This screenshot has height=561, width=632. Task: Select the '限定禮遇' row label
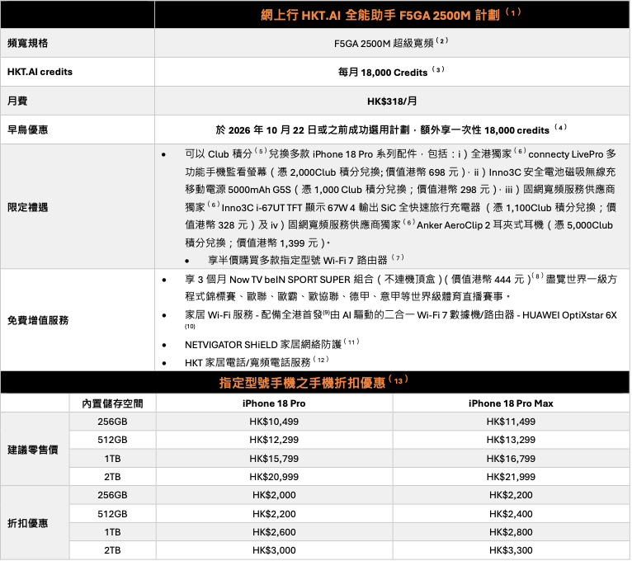click(x=27, y=207)
